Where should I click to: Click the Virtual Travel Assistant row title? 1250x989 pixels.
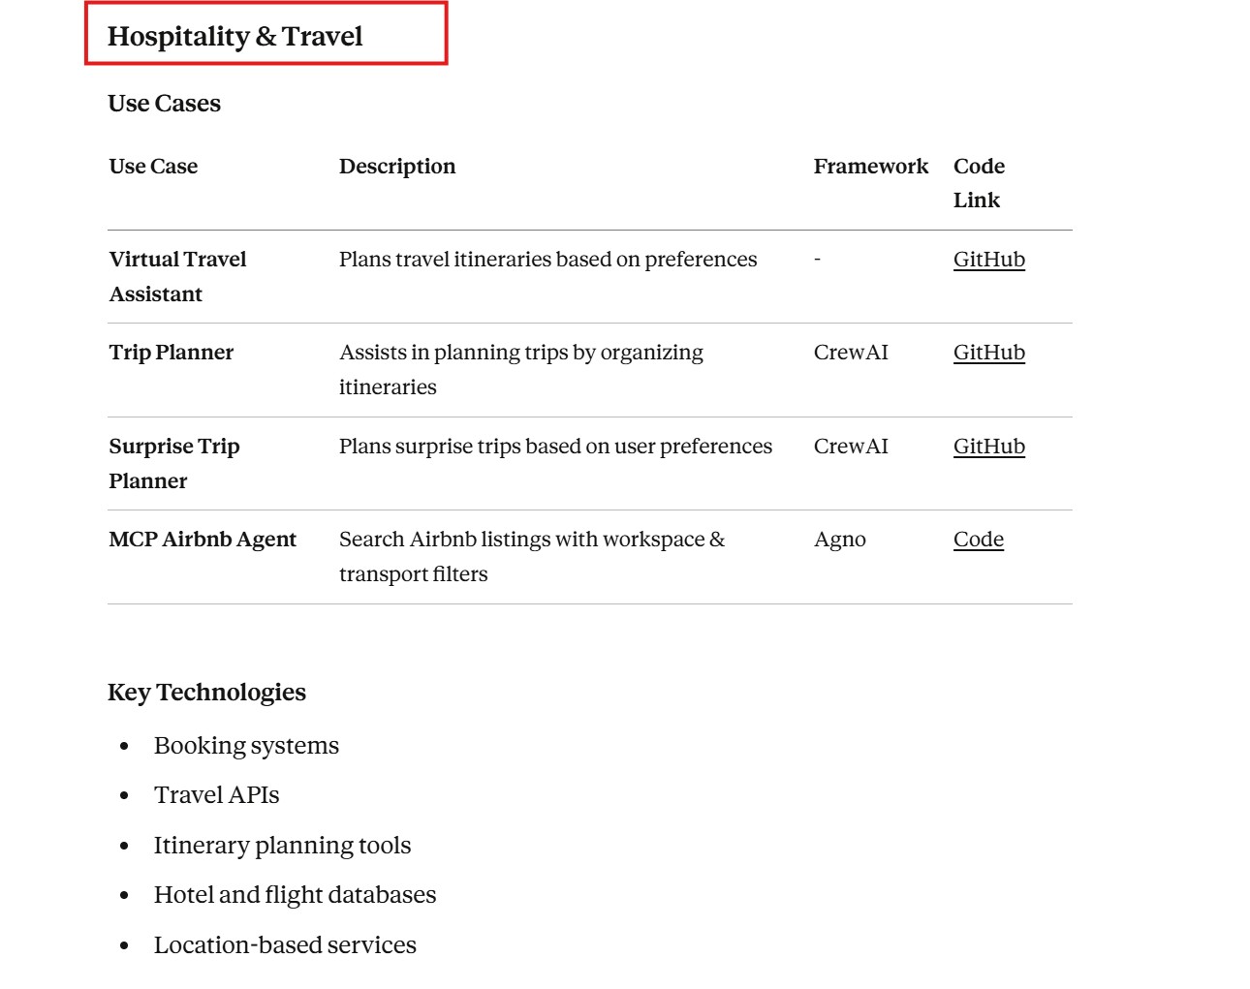point(177,276)
